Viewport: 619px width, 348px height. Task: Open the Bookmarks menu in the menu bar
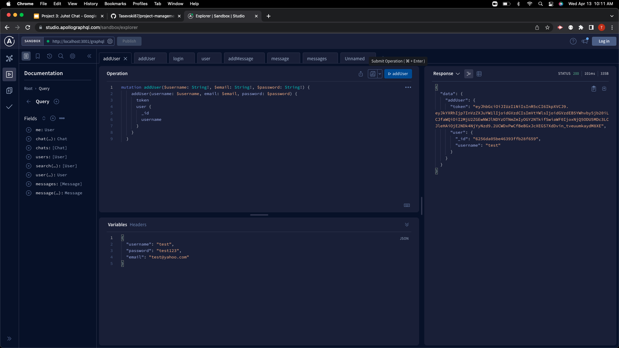click(115, 4)
